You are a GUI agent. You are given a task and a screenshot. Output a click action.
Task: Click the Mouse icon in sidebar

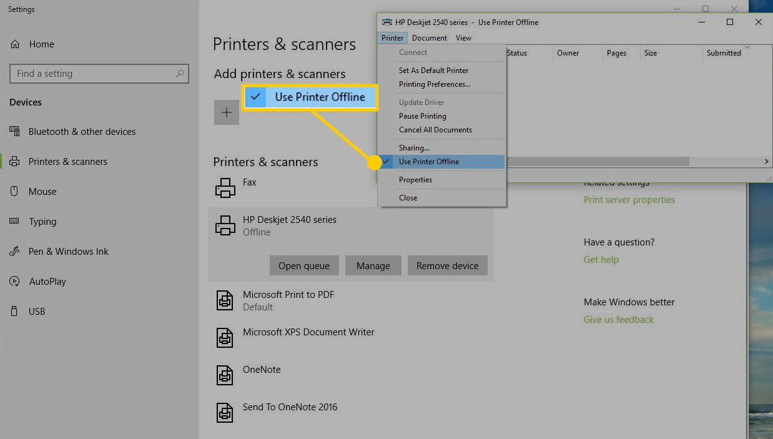pos(14,191)
